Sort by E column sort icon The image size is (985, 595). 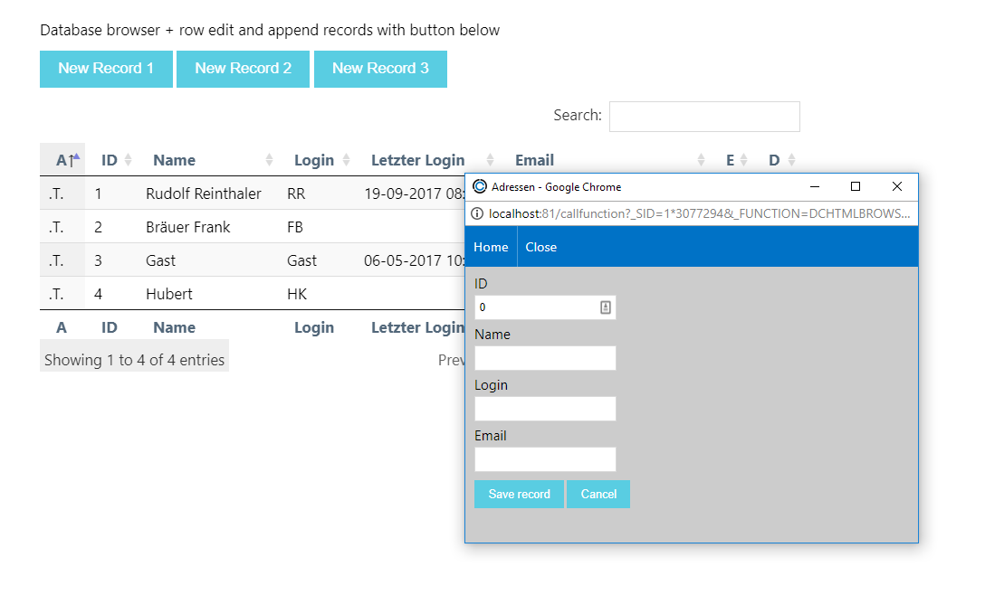[x=743, y=160]
